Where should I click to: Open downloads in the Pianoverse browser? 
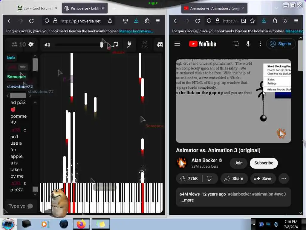point(136,21)
